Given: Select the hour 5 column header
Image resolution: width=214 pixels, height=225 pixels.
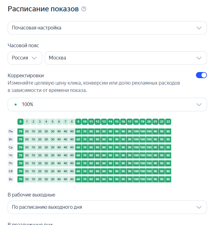Looking at the screenshot, I should [x=53, y=122].
